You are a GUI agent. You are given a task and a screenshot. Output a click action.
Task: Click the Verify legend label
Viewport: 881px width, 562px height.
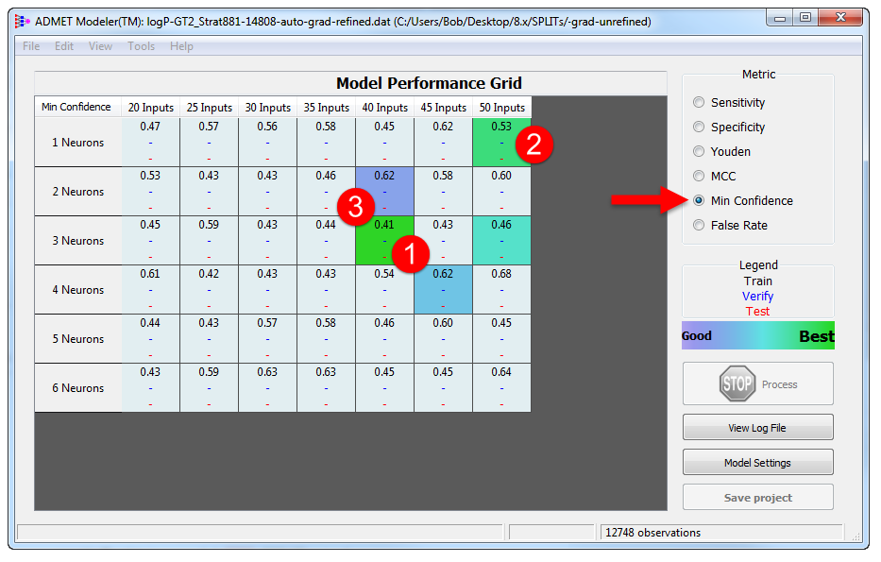tap(757, 297)
